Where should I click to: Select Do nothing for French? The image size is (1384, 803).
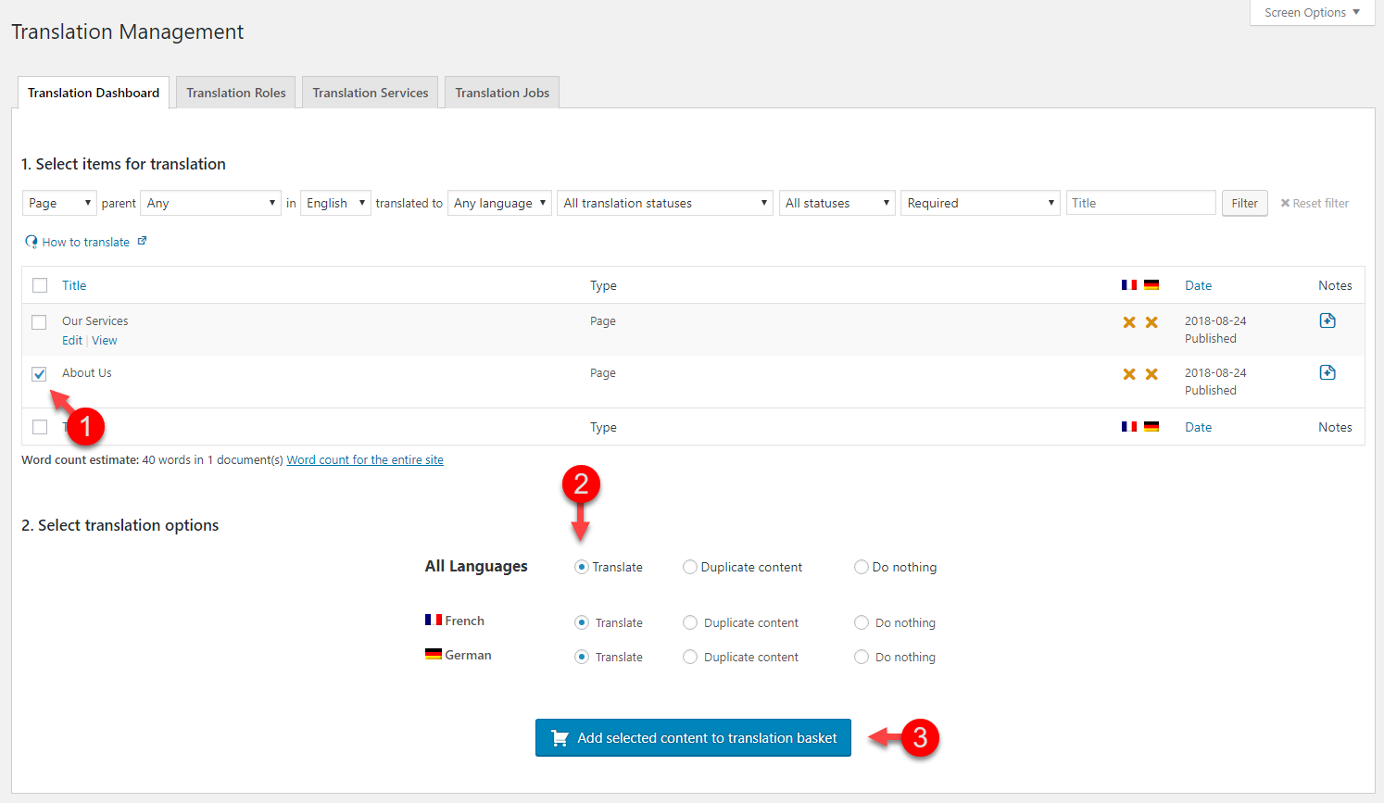click(x=862, y=622)
